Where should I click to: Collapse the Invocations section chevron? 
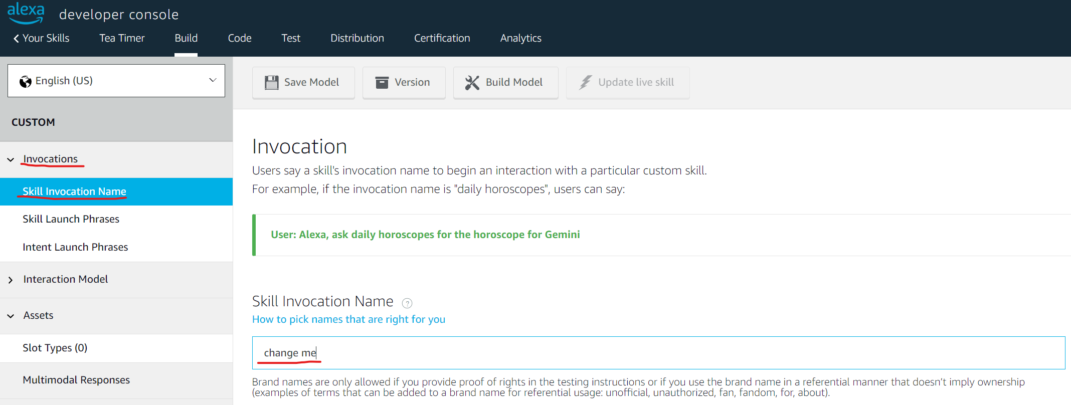pyautogui.click(x=11, y=160)
